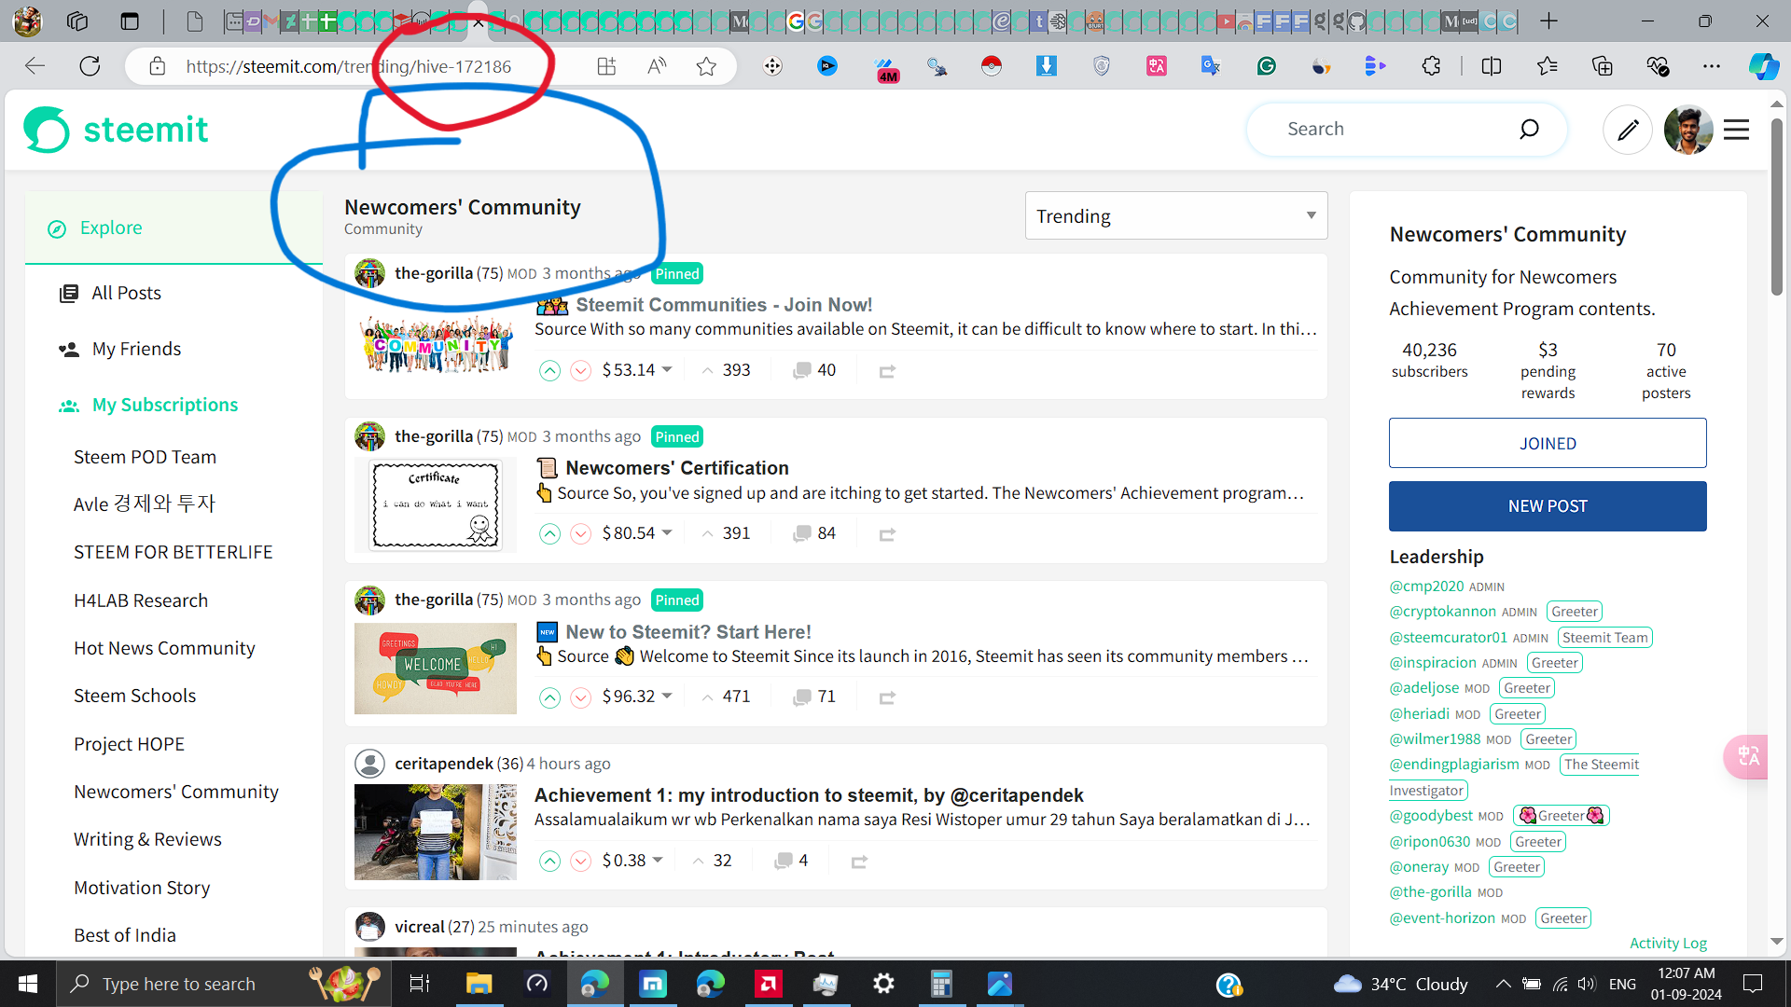Open Windows Start menu
1791x1007 pixels.
click(28, 984)
